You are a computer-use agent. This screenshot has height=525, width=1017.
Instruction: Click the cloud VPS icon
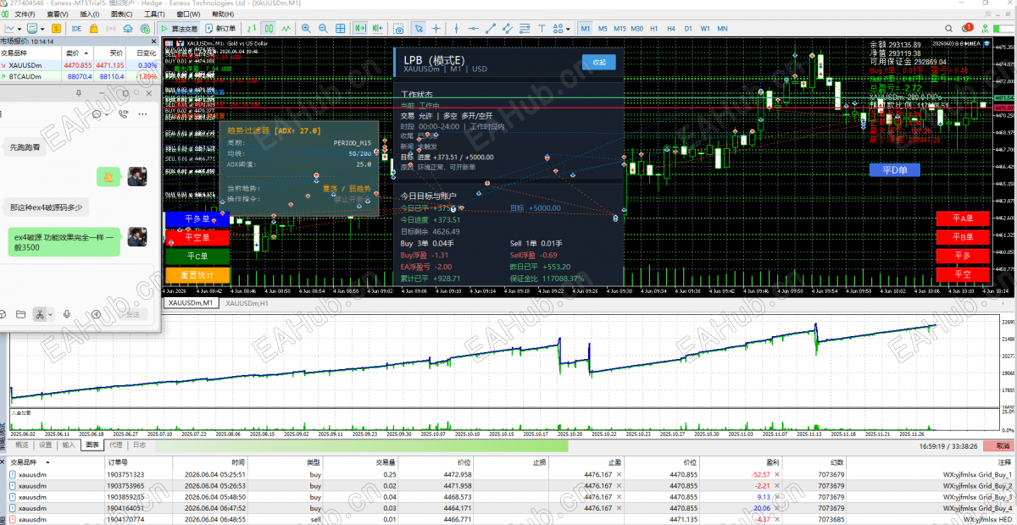127,28
